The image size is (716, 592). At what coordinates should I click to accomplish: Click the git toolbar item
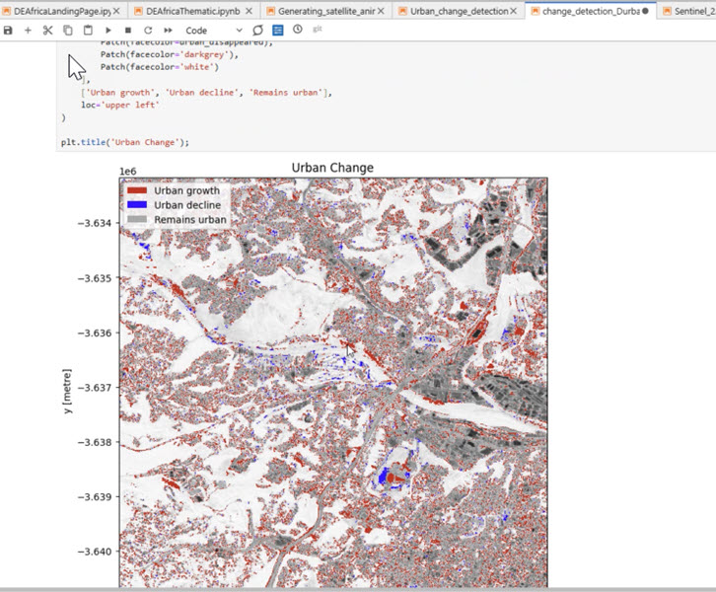click(x=318, y=30)
